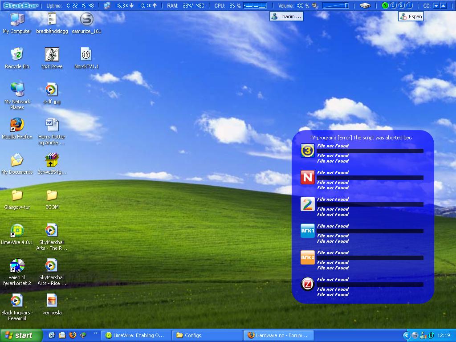This screenshot has height=342, width=456.
Task: Open the Windows start menu
Action: pyautogui.click(x=20, y=335)
